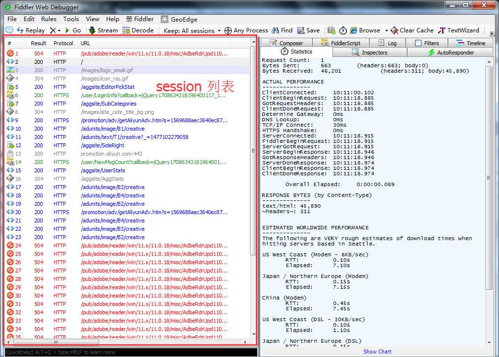The height and width of the screenshot is (357, 499).
Task: Switch to the Timeline tab
Action: click(471, 43)
